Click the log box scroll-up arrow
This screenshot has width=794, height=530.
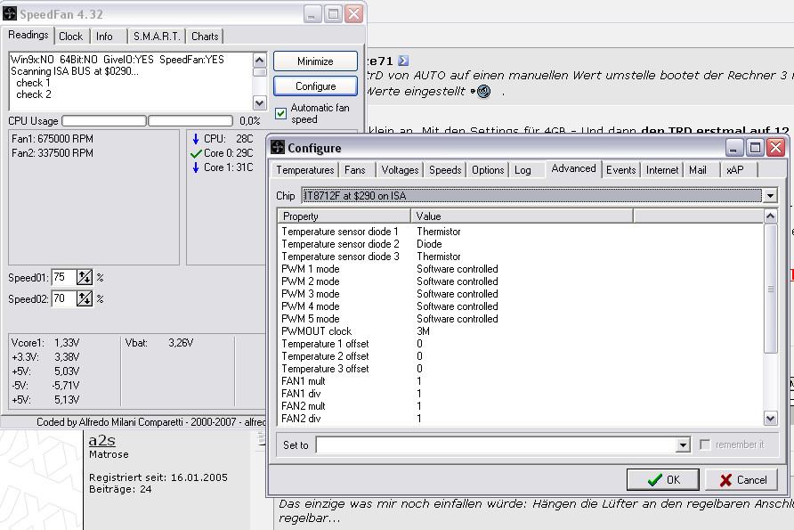click(259, 61)
